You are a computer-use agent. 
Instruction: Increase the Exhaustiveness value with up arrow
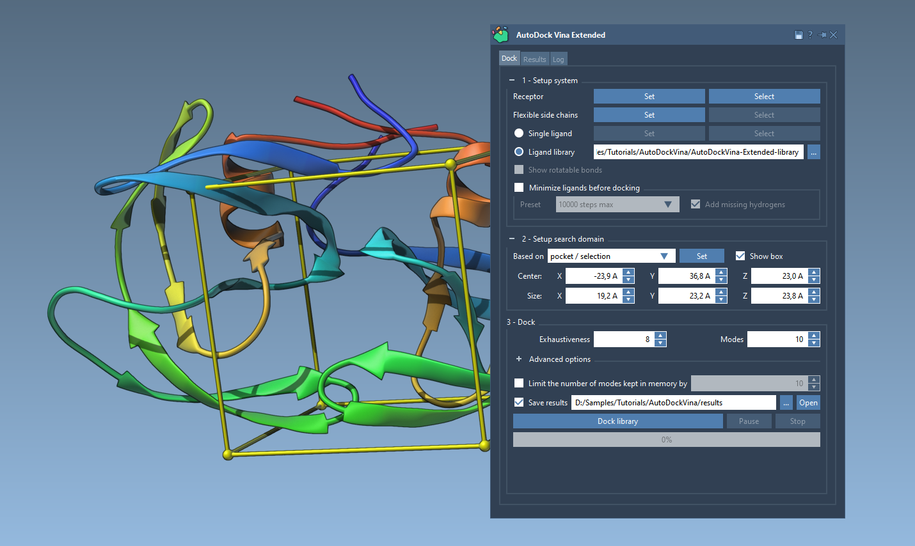[660, 336]
